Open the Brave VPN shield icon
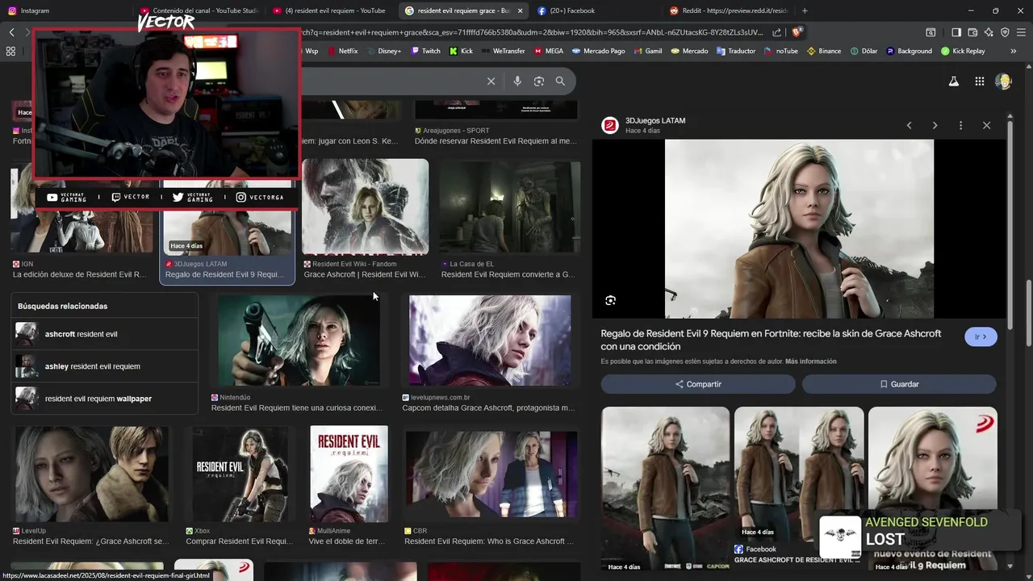 [x=1005, y=32]
